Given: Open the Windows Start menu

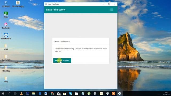Looking at the screenshot, I should coord(3,94).
